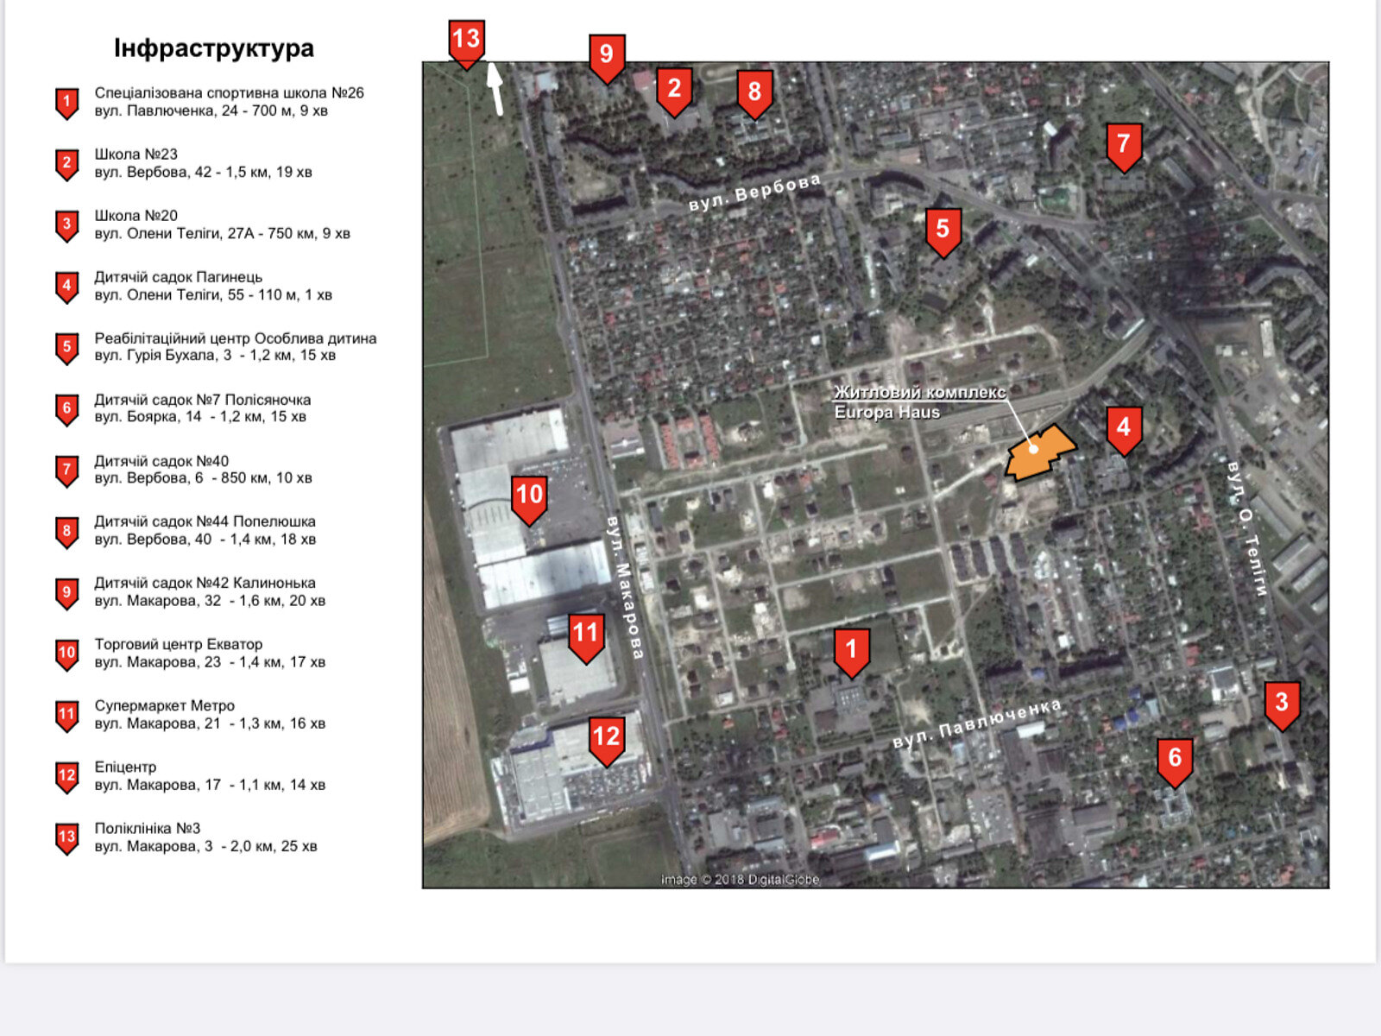
Task: Click map marker 7 in the upper right
Action: point(1124,148)
